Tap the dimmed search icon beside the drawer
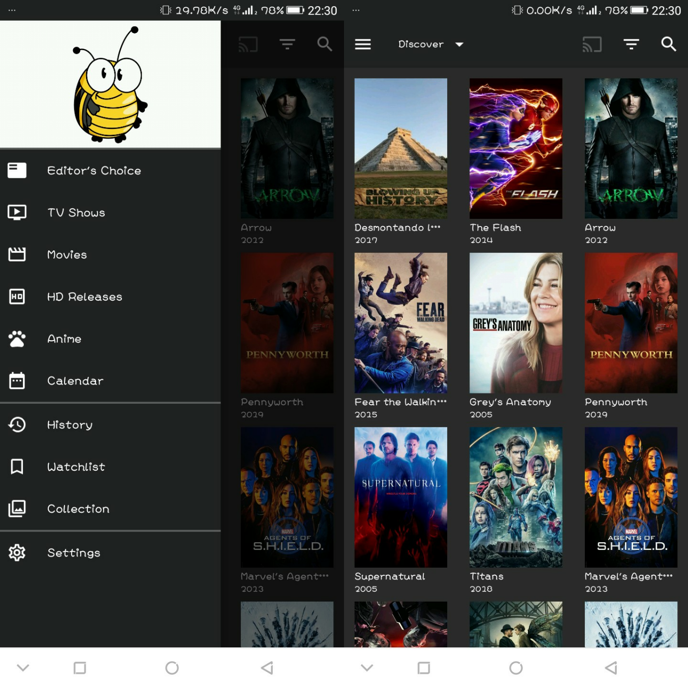The height and width of the screenshot is (688, 688). pos(325,44)
